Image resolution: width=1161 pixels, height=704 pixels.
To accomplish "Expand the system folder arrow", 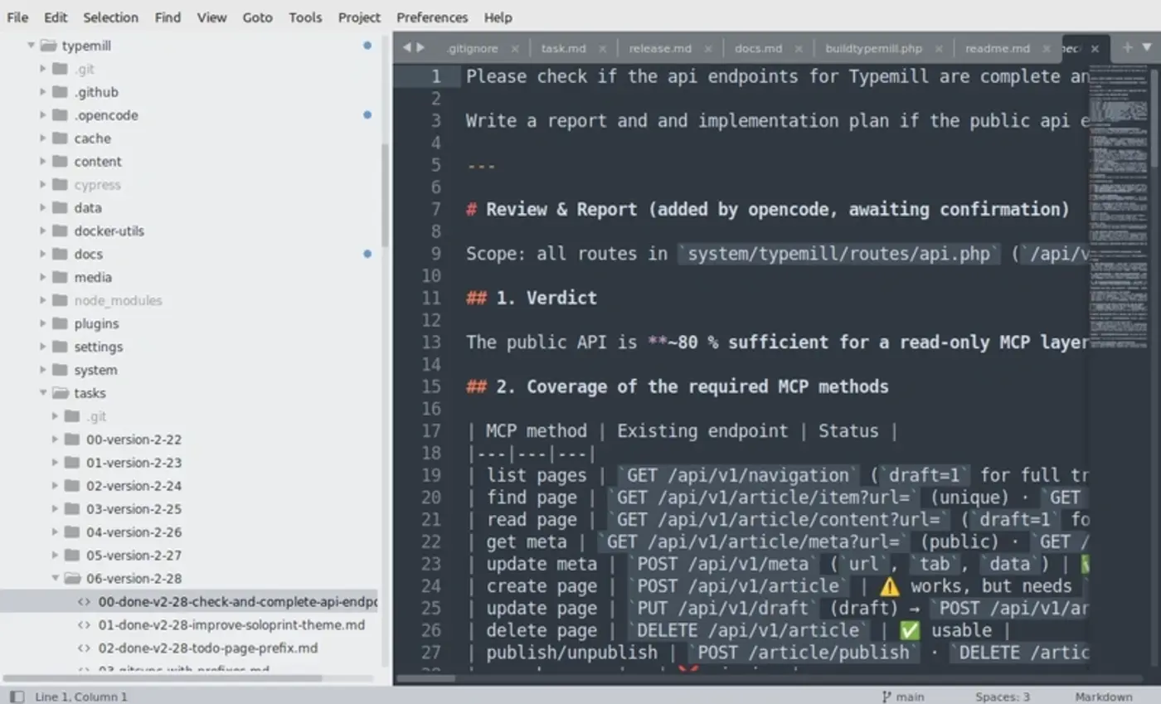I will pos(43,370).
